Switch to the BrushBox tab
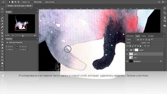The width and height of the screenshot is (167, 94). pos(151,36)
